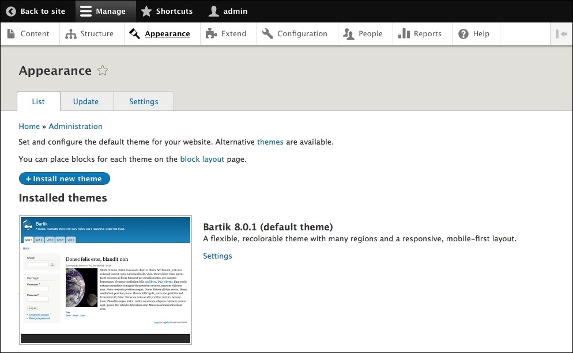This screenshot has height=353, width=573.
Task: Open Settings link under Bartik theme
Action: pyautogui.click(x=217, y=256)
